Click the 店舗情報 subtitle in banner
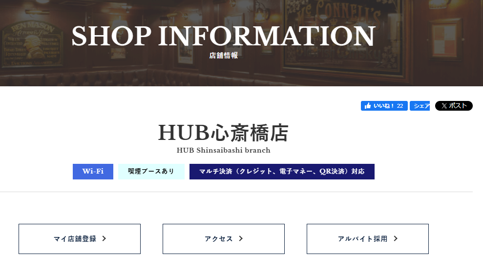Image resolution: width=483 pixels, height=275 pixels. click(x=224, y=56)
